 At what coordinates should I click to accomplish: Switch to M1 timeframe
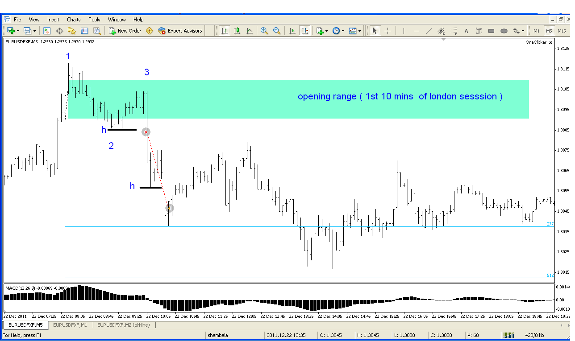click(x=536, y=31)
